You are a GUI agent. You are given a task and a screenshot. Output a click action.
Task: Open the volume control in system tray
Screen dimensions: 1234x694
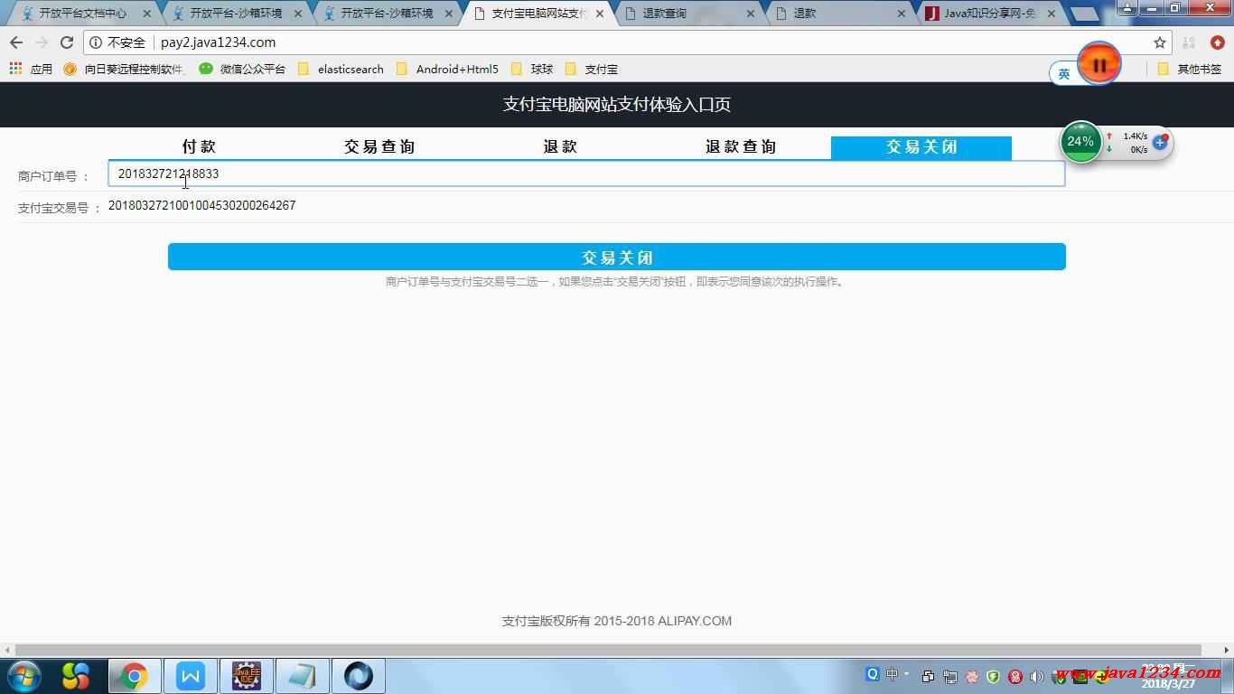[x=1037, y=676]
